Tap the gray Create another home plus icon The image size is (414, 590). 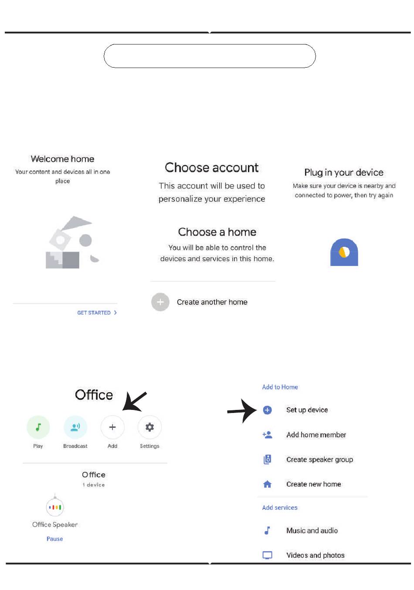[160, 302]
